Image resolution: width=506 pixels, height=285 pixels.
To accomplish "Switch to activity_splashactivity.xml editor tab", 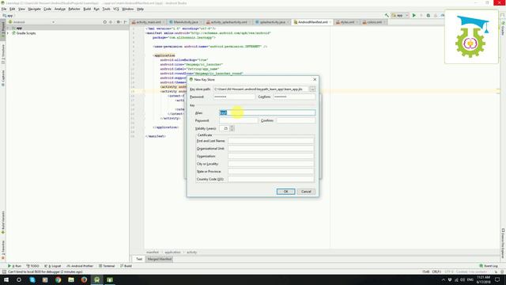I will tap(228, 22).
